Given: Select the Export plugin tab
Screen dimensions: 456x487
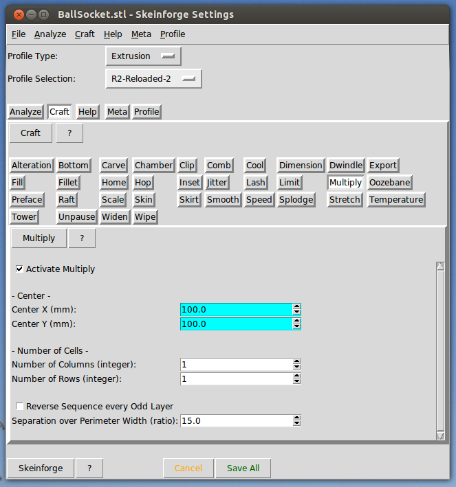Looking at the screenshot, I should (x=383, y=166).
